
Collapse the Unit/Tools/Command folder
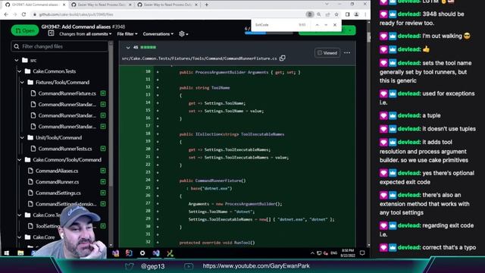(x=22, y=138)
